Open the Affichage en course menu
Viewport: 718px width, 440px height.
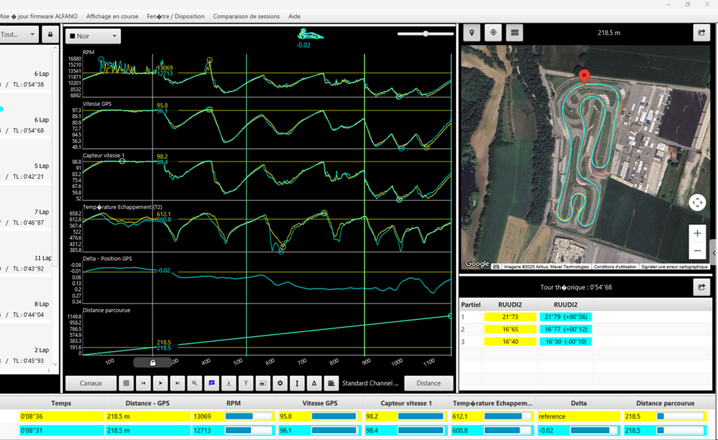(113, 16)
